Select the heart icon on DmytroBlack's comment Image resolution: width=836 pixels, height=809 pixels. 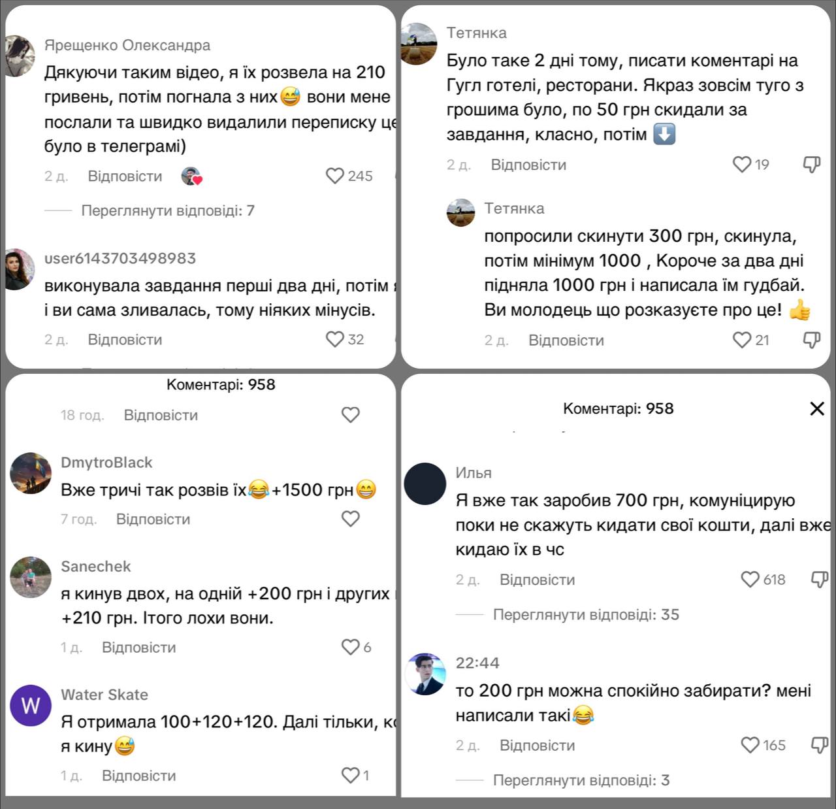coord(351,518)
